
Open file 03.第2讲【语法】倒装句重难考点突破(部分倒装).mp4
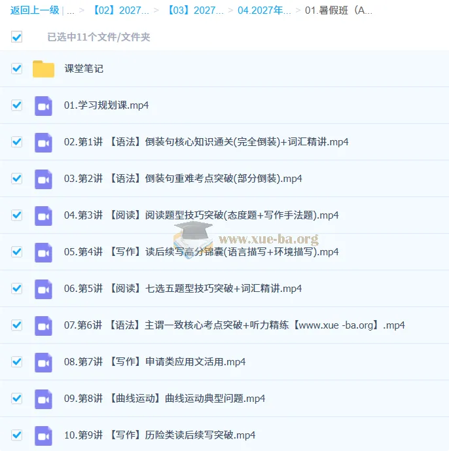coord(183,179)
